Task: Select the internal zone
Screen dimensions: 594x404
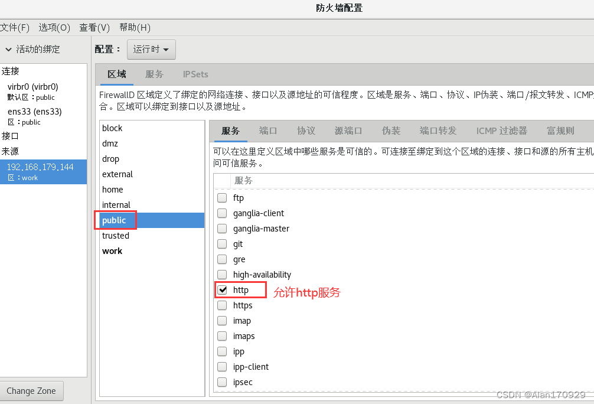Action: (x=152, y=205)
